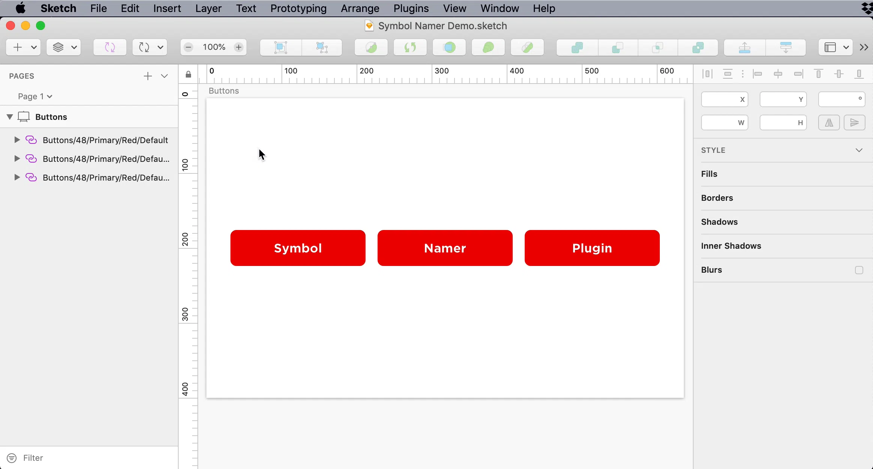Click the Ungroup layers toolbar icon

click(322, 47)
